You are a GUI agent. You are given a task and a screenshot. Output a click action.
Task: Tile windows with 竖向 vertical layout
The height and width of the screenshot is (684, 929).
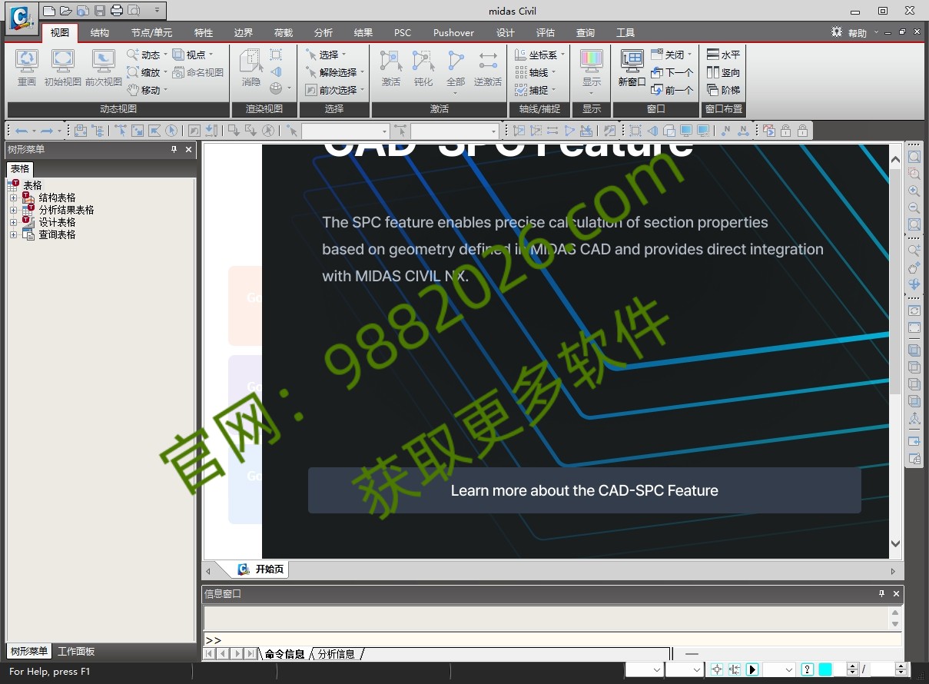[723, 72]
